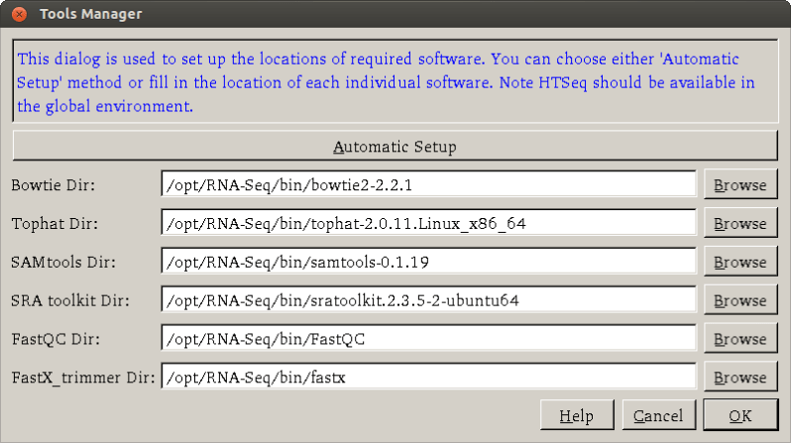This screenshot has height=443, width=791.
Task: Cancel the Tools Manager dialog
Action: (x=658, y=414)
